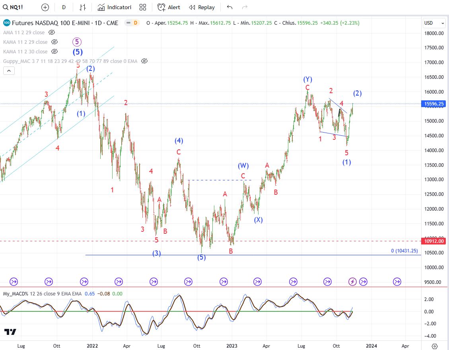This screenshot has height=350, width=449.
Task: Select the Futures NASDAQ 100 E-MINI title
Action: pyautogui.click(x=65, y=23)
